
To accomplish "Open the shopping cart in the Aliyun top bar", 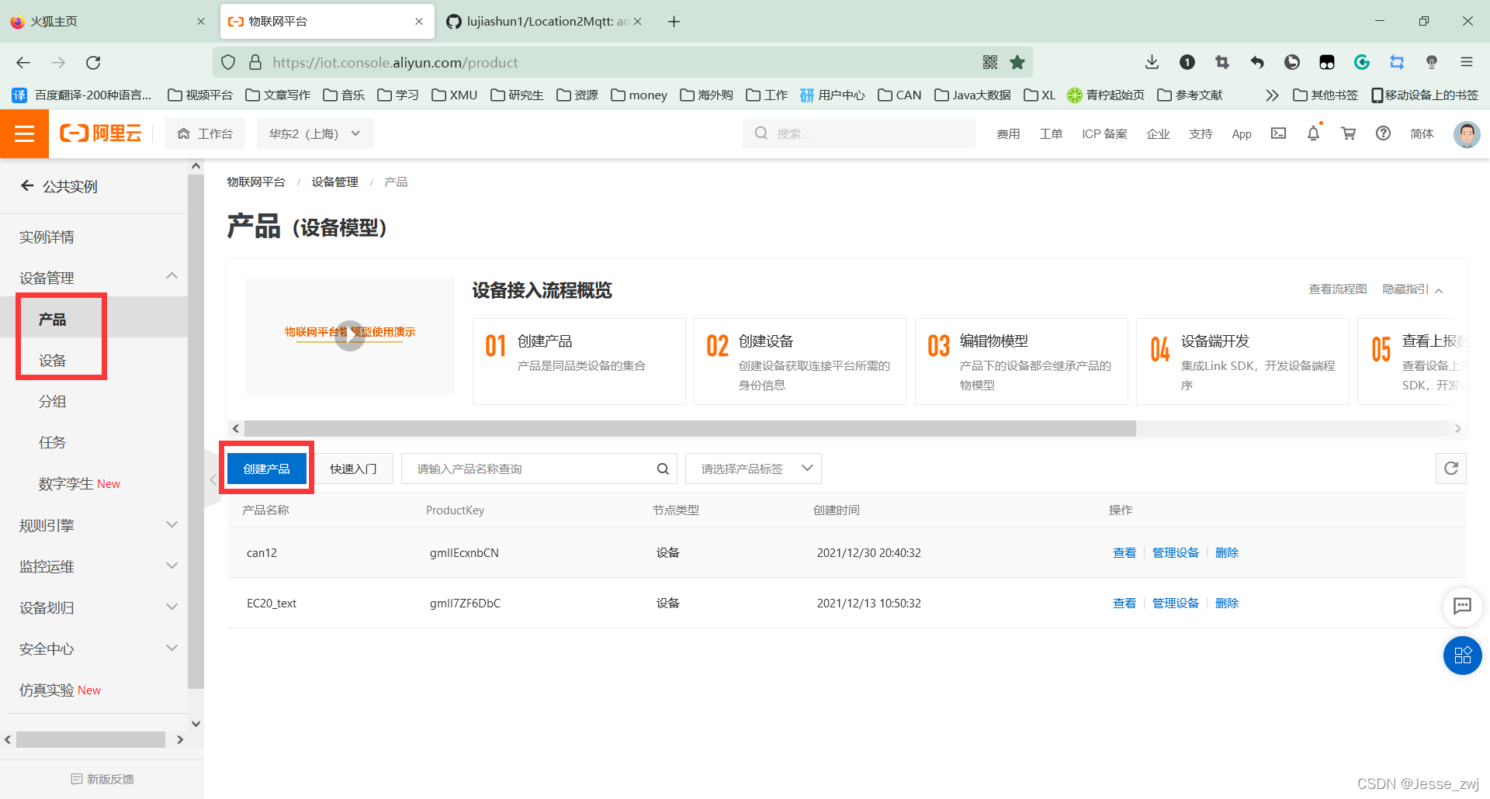I will (1348, 133).
